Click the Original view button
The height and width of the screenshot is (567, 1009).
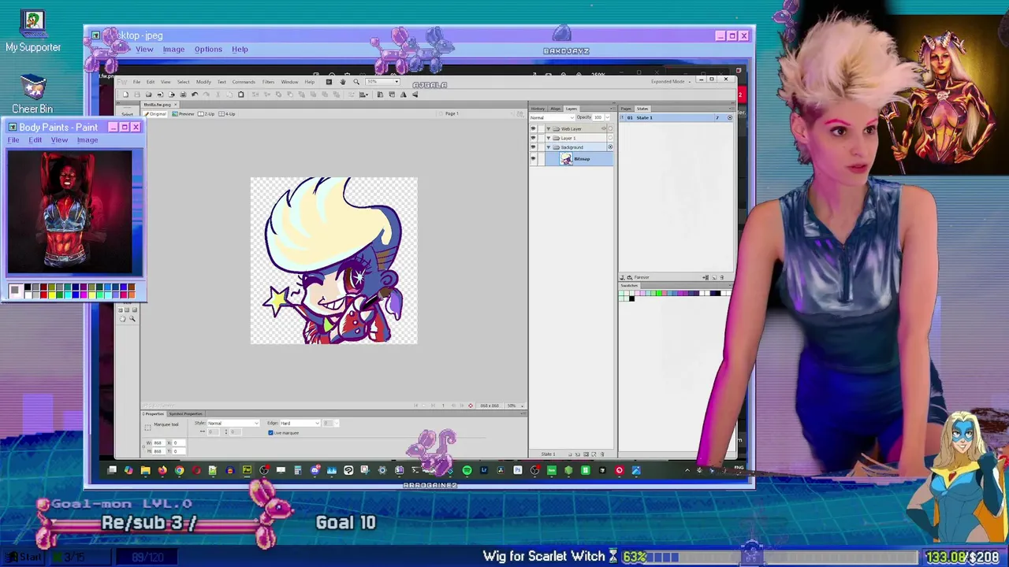[x=155, y=114]
